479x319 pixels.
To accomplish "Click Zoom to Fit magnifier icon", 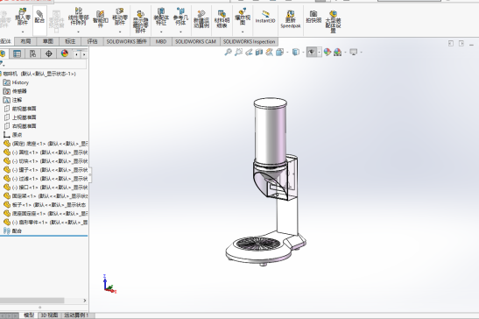I will click(228, 53).
